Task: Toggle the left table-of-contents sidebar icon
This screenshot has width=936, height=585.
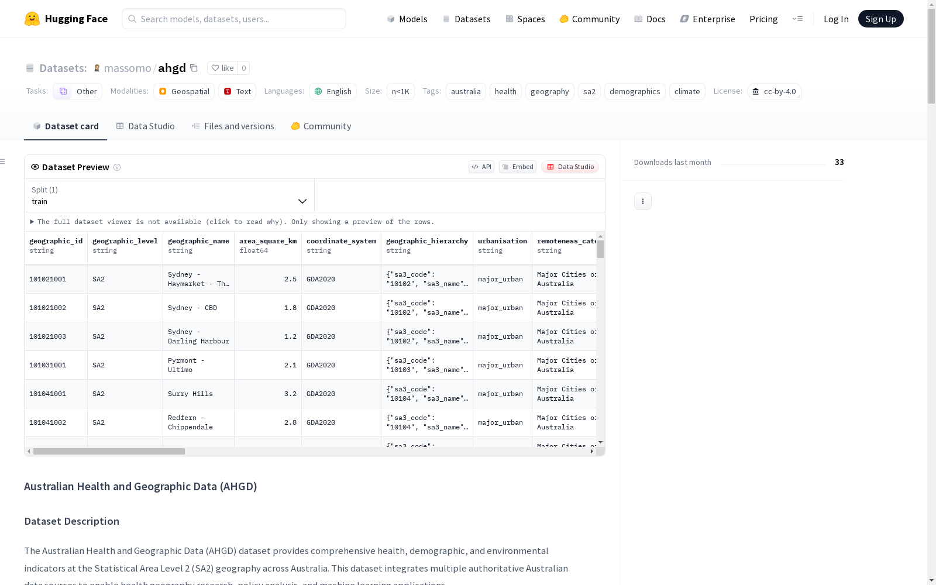Action: pos(3,161)
